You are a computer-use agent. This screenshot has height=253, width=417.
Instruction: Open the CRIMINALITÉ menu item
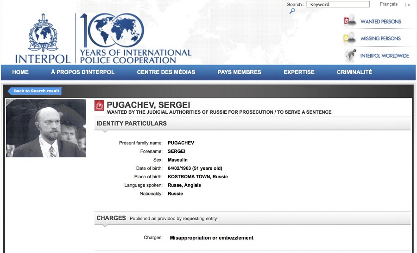point(354,72)
